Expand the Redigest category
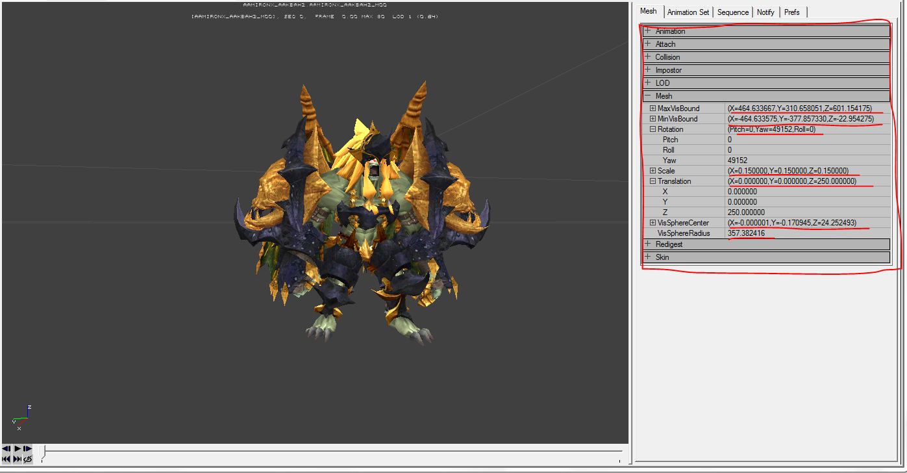 (x=648, y=244)
